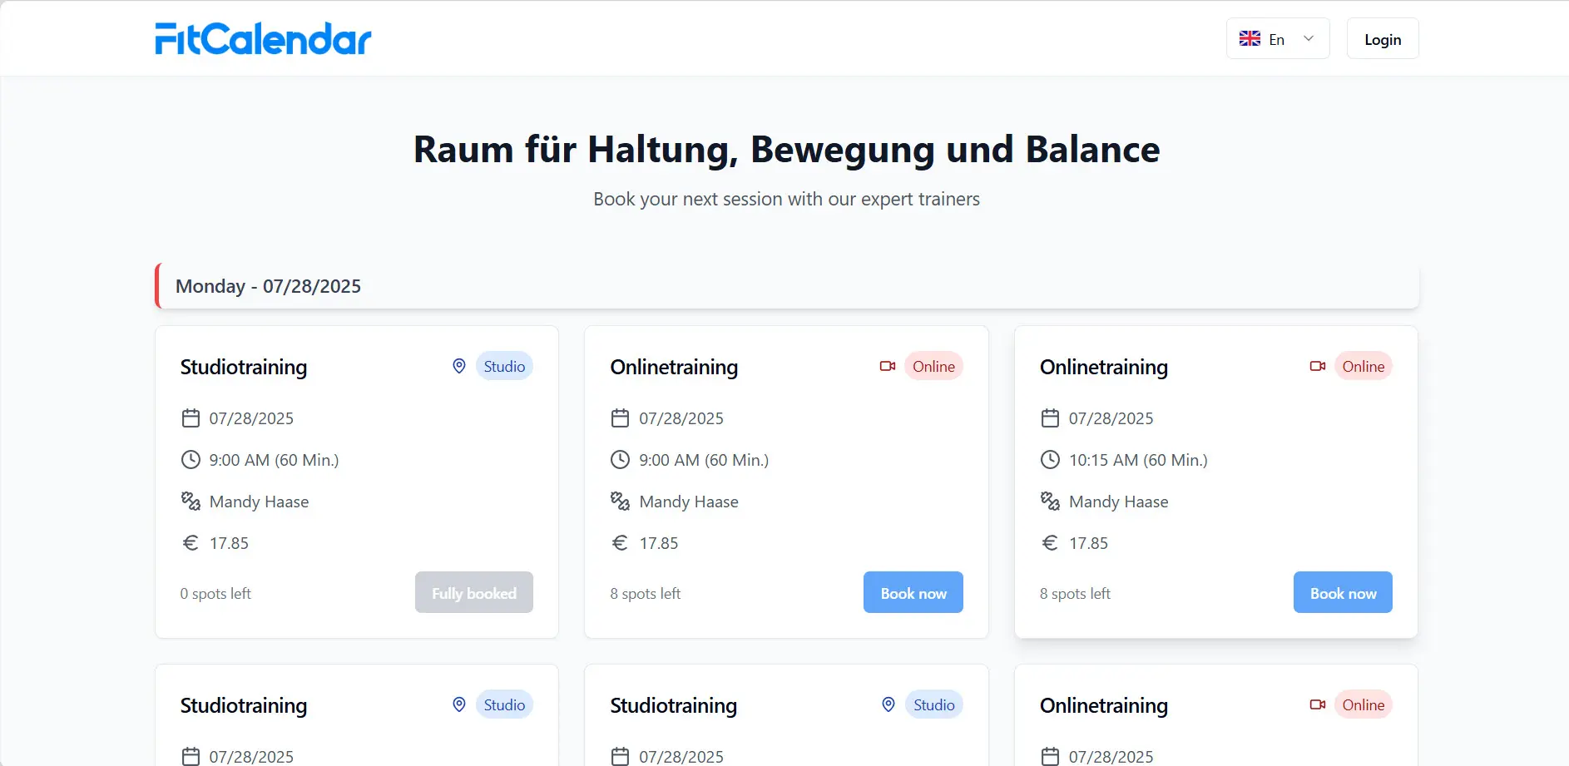
Task: Click "07/28/2025" on the 10:15 AM Onlinetraining card
Action: coord(1111,418)
